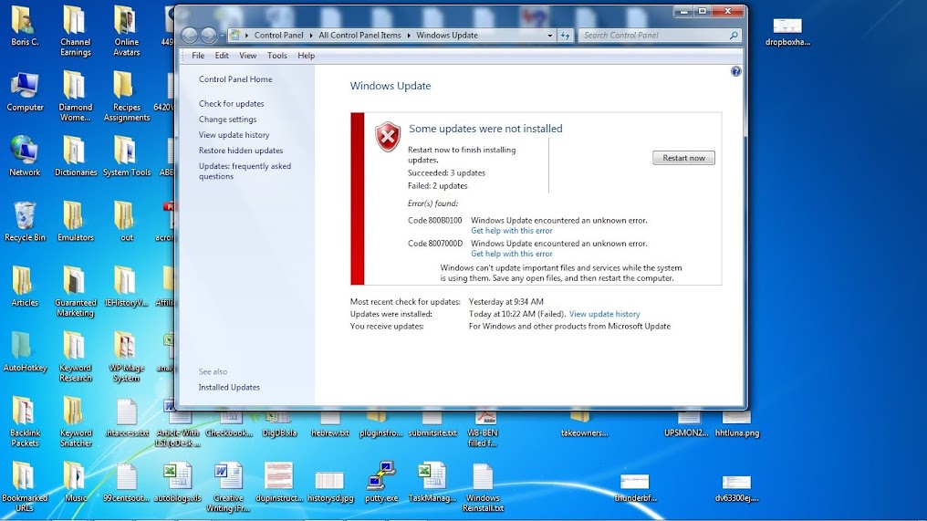Screen dimensions: 927x521
Task: Open the Tools menu
Action: (x=276, y=56)
